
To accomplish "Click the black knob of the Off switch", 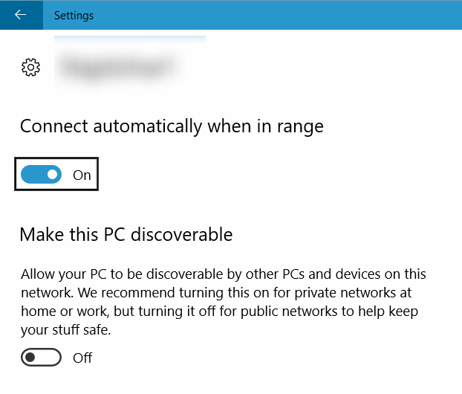I will [x=30, y=358].
